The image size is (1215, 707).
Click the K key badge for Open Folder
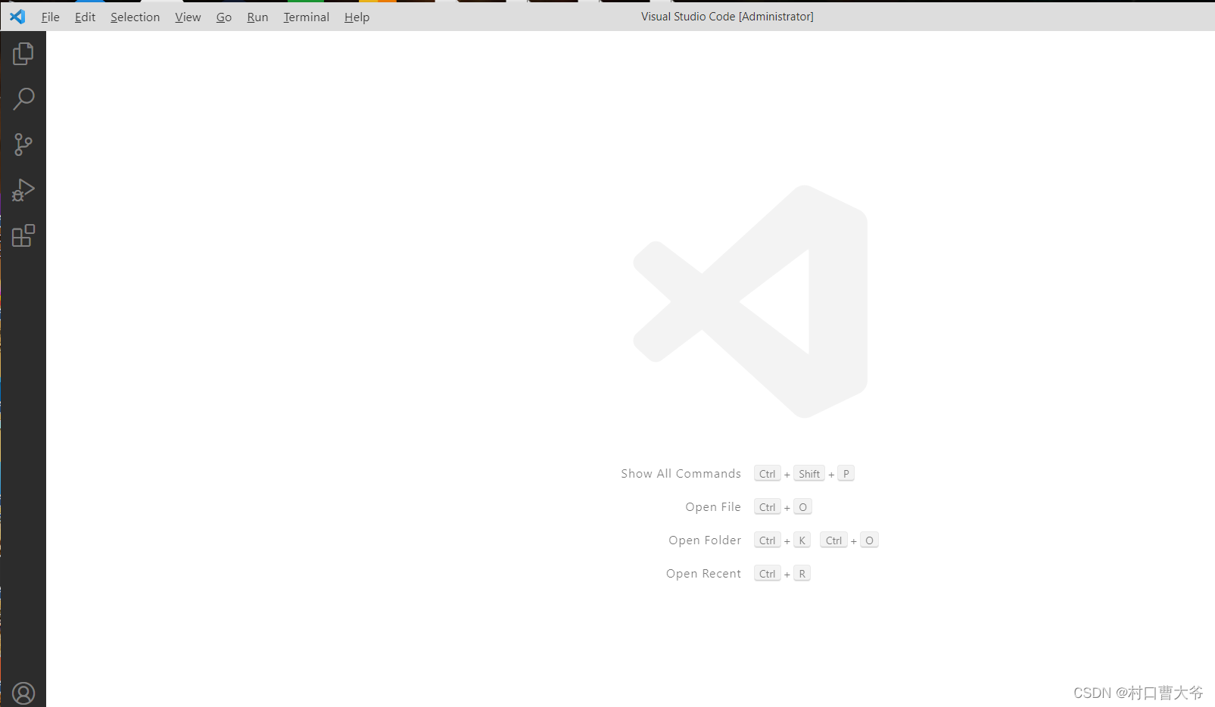[x=802, y=540]
